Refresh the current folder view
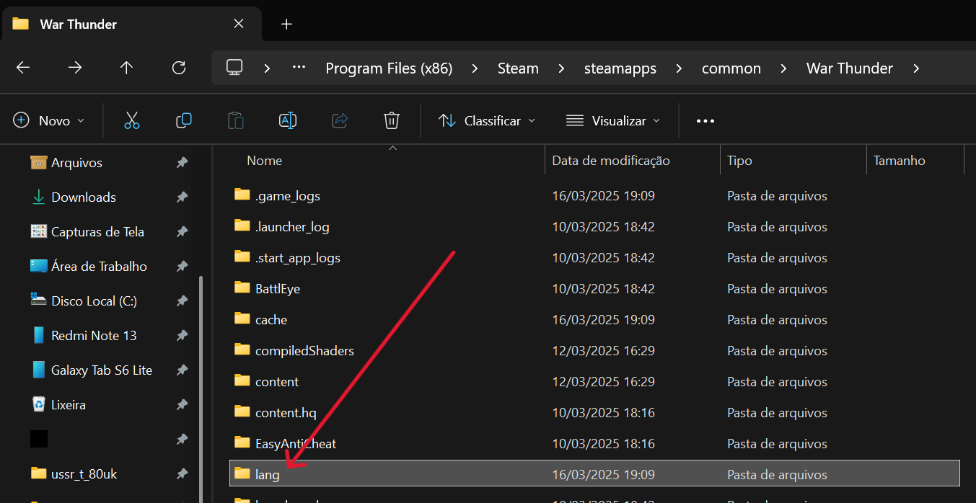 tap(179, 68)
